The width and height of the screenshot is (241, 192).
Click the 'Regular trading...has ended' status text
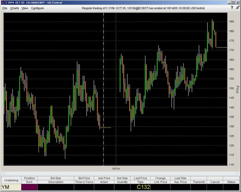pos(143,8)
